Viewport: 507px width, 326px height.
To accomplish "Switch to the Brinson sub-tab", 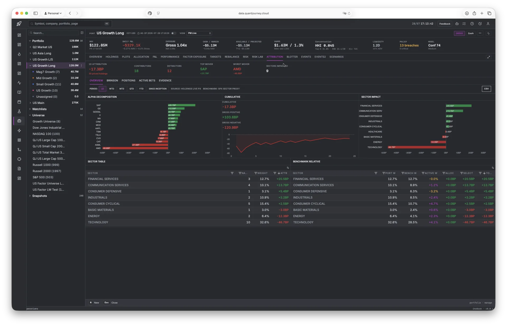I will coord(112,81).
